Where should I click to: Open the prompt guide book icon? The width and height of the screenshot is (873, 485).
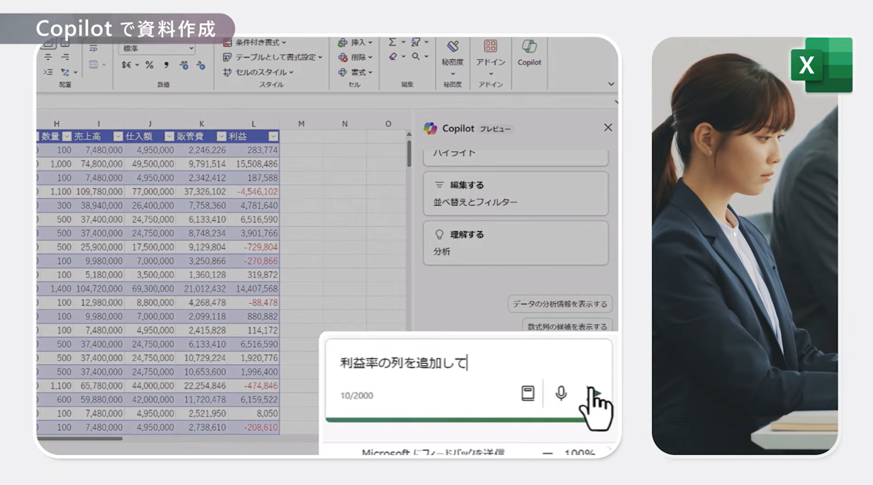tap(528, 393)
